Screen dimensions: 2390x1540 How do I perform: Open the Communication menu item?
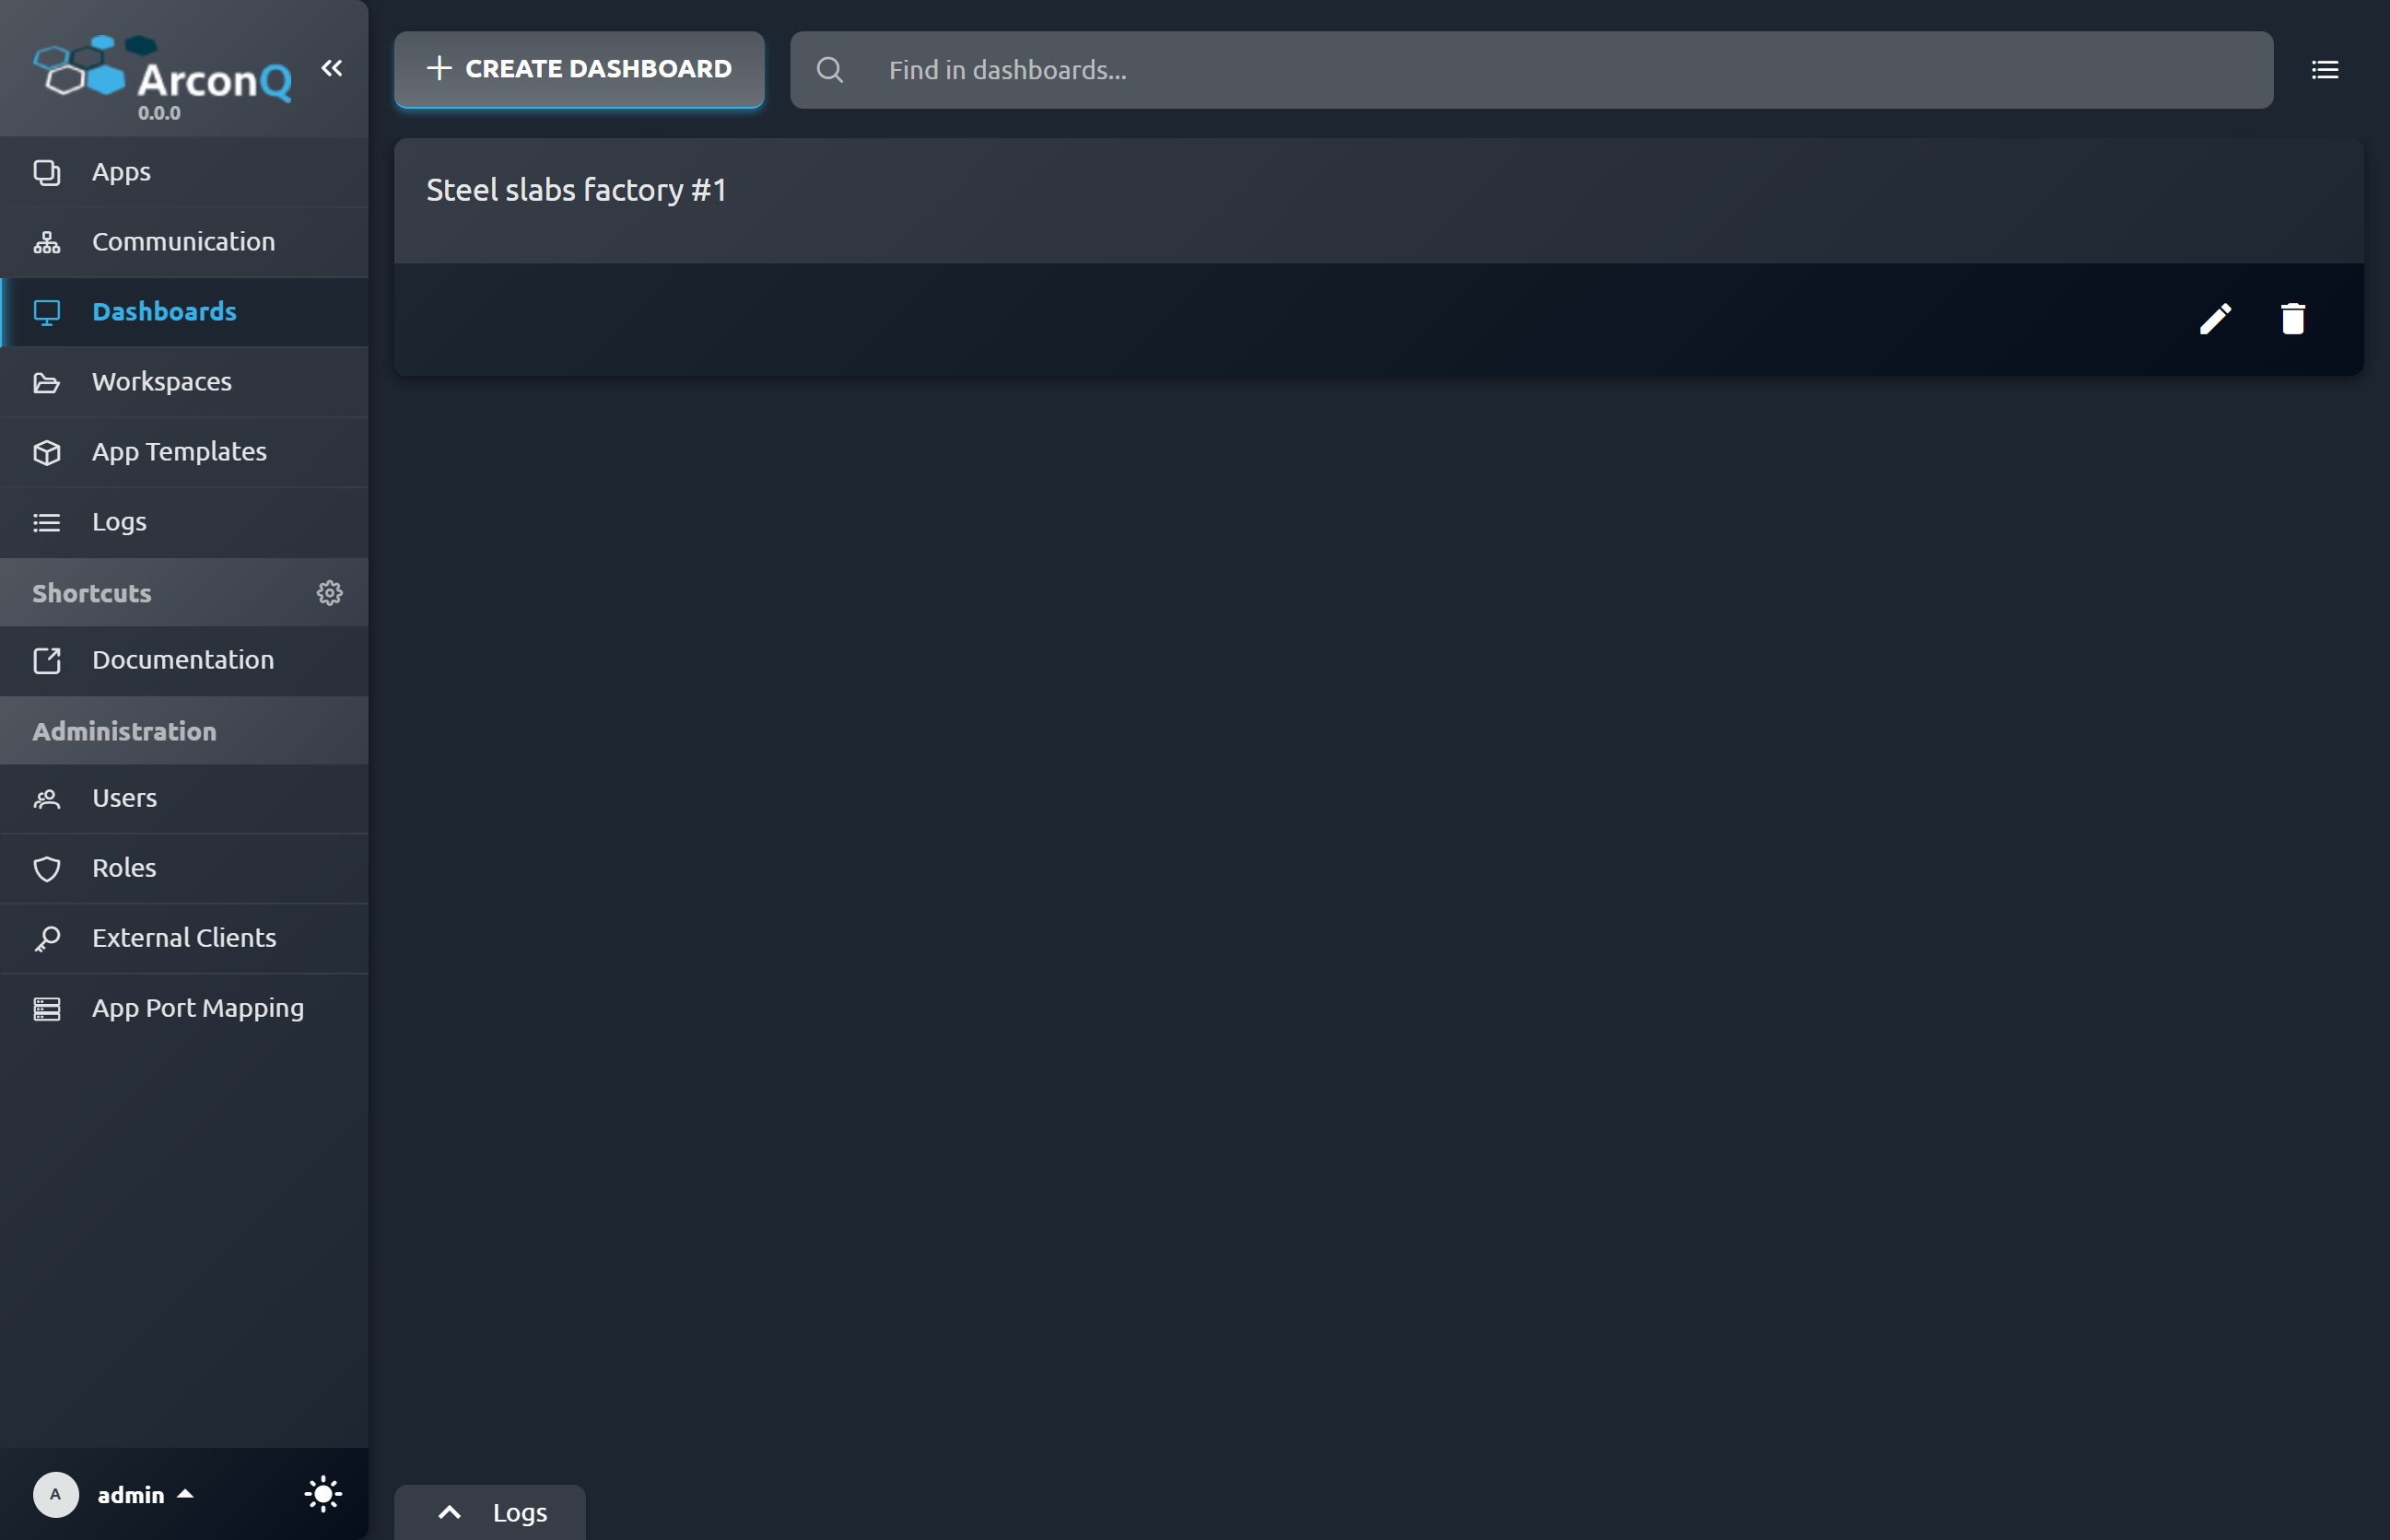tap(183, 242)
